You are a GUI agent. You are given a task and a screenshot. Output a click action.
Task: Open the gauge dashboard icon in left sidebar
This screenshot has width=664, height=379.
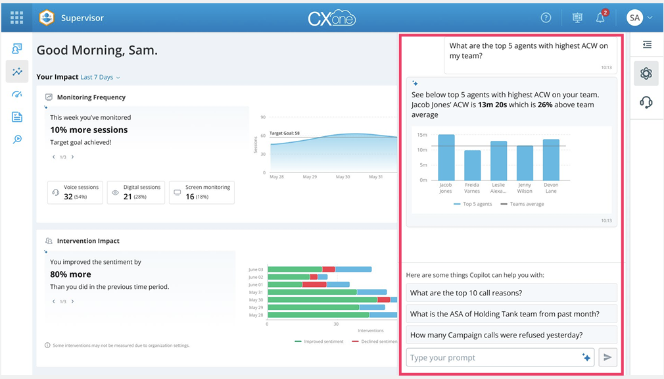17,94
